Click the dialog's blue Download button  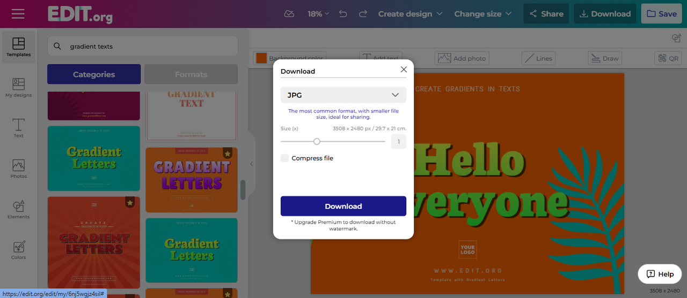pyautogui.click(x=343, y=206)
